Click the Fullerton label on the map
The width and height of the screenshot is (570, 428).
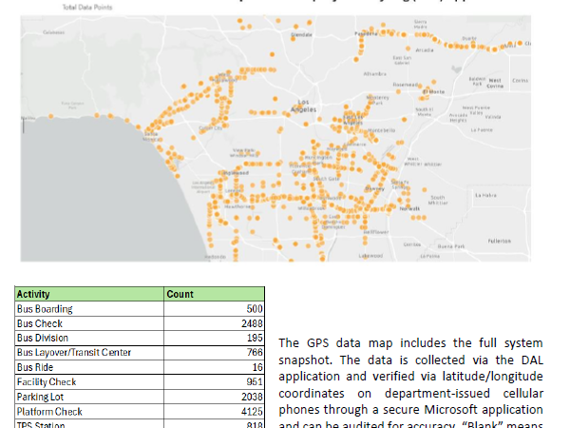coord(498,241)
